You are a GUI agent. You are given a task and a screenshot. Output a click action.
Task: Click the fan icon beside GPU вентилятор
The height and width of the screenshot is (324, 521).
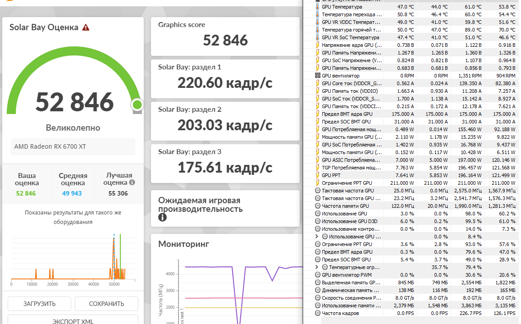click(318, 75)
